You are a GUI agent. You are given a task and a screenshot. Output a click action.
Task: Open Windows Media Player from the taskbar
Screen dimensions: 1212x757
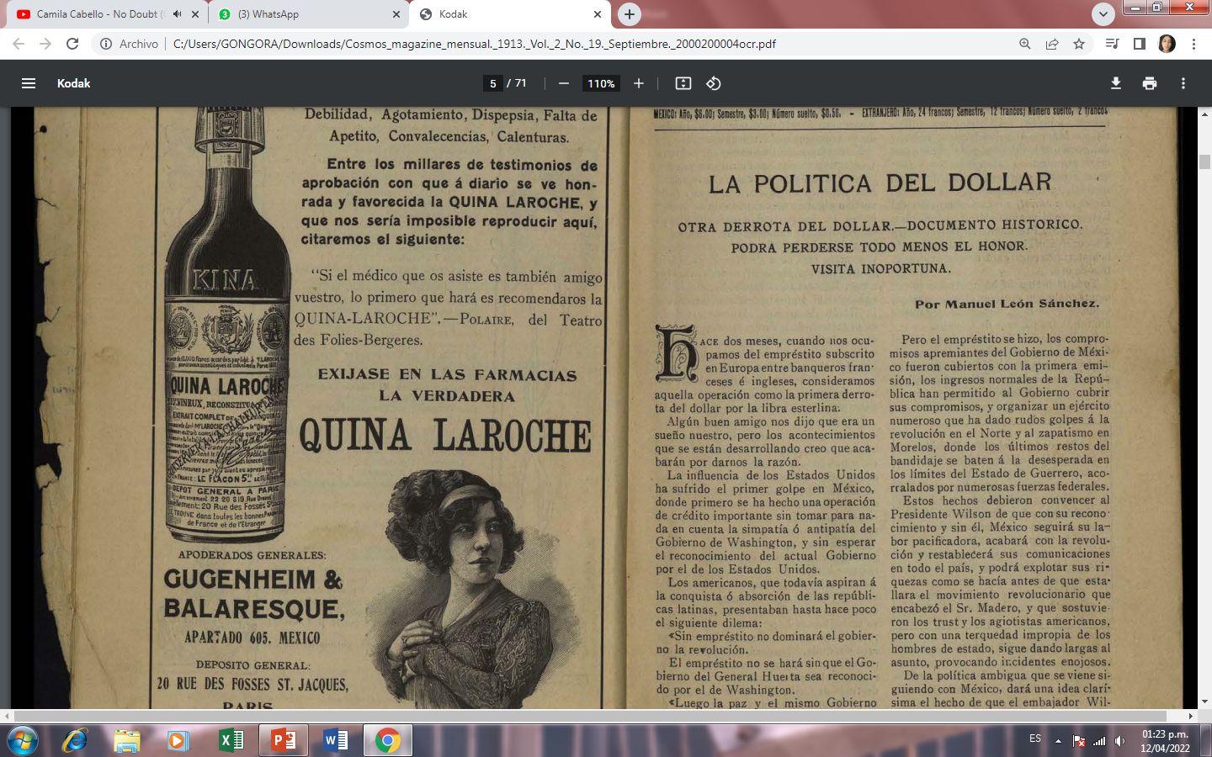(x=178, y=740)
